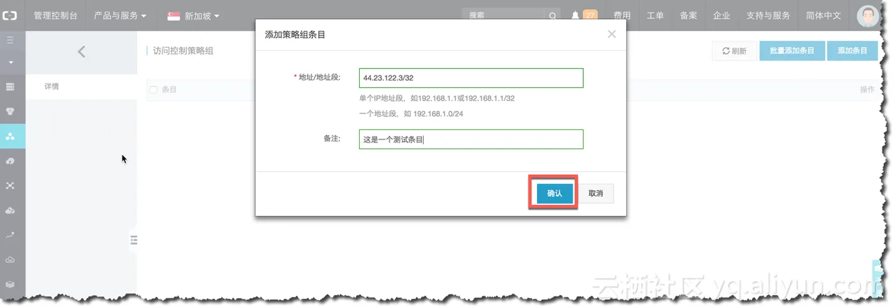Viewport: 893px width, 307px height.
Task: Click the Aliyun logo icon
Action: (10, 15)
